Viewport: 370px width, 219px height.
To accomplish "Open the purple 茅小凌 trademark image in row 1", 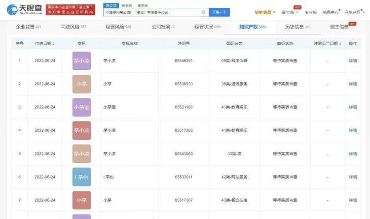I will click(x=81, y=61).
